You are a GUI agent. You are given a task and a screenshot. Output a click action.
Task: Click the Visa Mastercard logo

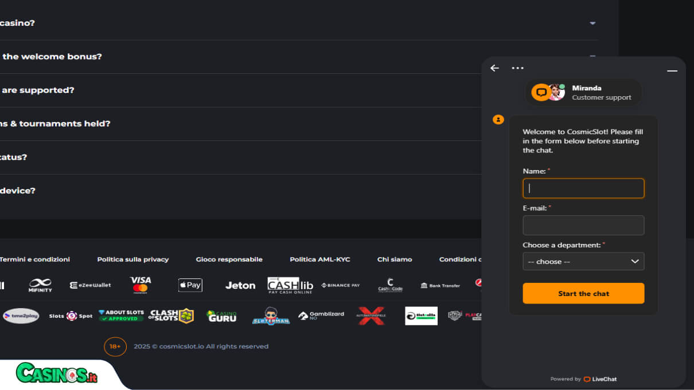click(141, 285)
